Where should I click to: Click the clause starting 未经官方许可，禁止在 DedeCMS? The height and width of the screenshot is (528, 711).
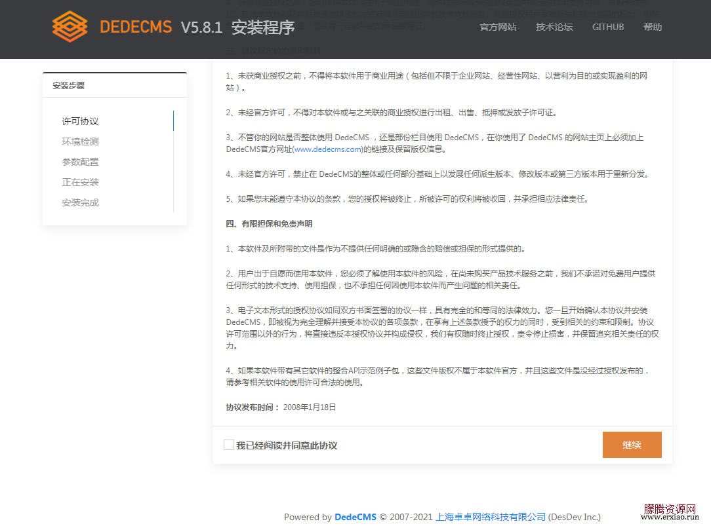coord(437,174)
